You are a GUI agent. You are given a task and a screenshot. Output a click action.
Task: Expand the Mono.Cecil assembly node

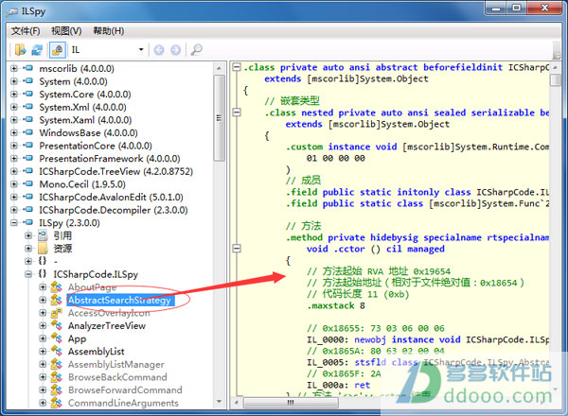(x=14, y=184)
